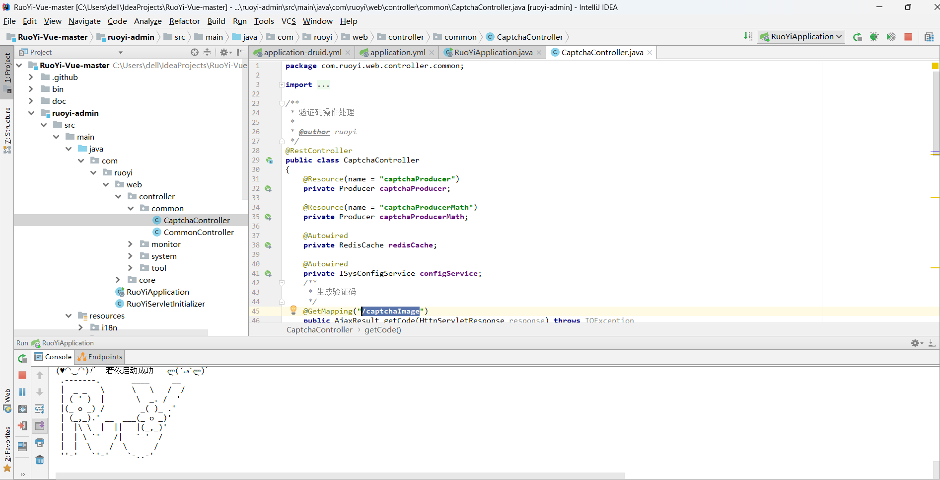
Task: Expand the .github folder
Action: click(31, 77)
